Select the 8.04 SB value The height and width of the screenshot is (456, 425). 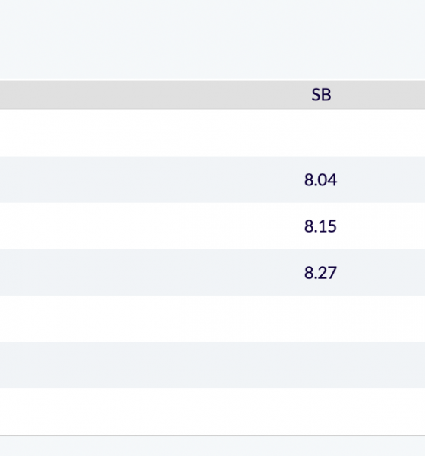tap(320, 179)
